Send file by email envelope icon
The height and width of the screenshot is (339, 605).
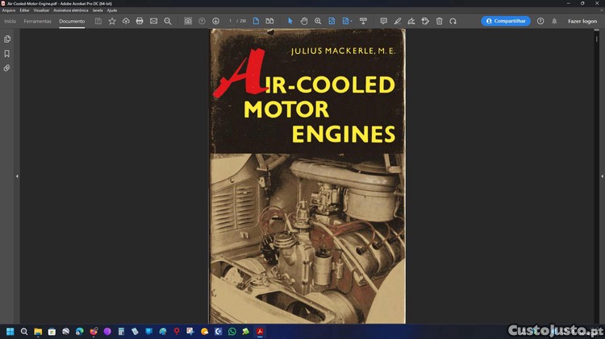tap(153, 21)
